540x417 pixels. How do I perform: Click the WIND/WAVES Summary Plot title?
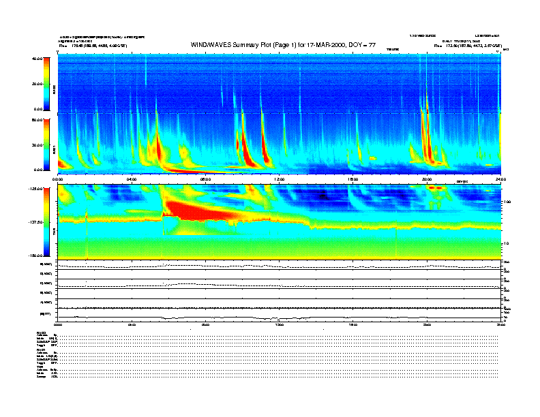[x=284, y=44]
